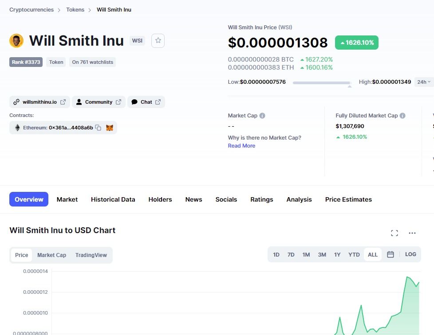
Task: Click the $0.000001308 price value
Action: pos(278,43)
